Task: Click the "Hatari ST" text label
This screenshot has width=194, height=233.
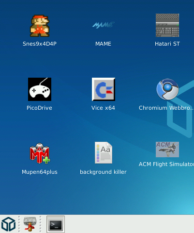Action: (167, 44)
